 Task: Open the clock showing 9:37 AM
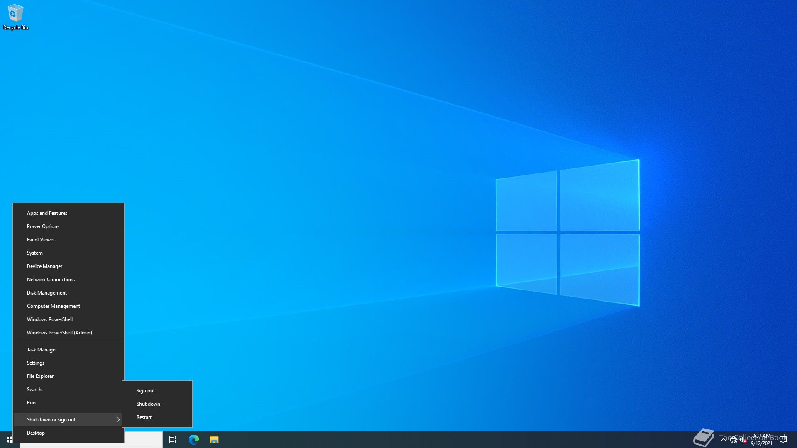point(761,440)
